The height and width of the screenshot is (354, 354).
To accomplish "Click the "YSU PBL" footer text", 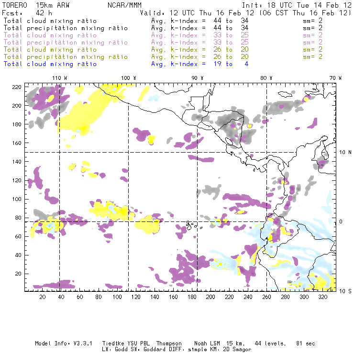I will [x=138, y=343].
